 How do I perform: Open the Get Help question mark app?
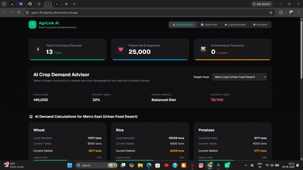point(175,165)
